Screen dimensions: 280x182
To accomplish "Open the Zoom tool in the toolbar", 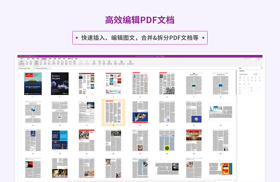I will coord(31,62).
